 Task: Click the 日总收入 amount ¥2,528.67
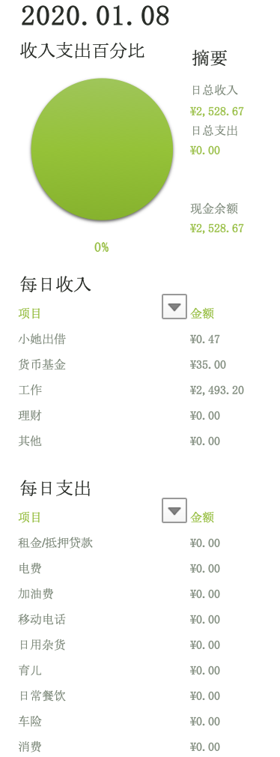click(217, 112)
